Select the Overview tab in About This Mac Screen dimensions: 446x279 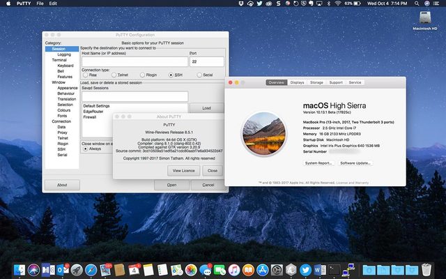click(x=277, y=82)
